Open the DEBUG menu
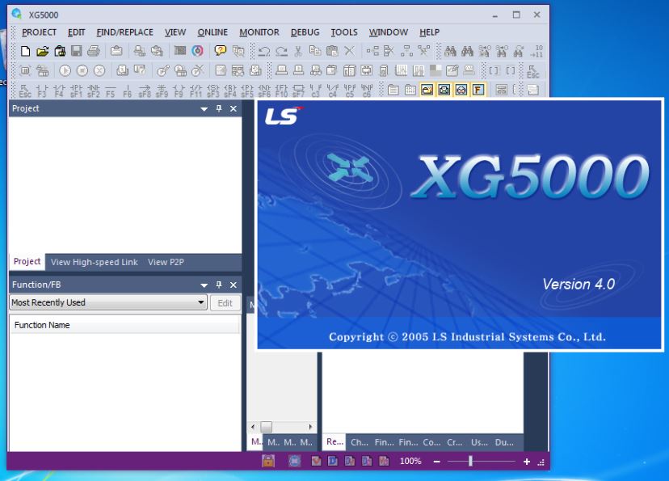Image resolution: width=669 pixels, height=481 pixels. (305, 32)
